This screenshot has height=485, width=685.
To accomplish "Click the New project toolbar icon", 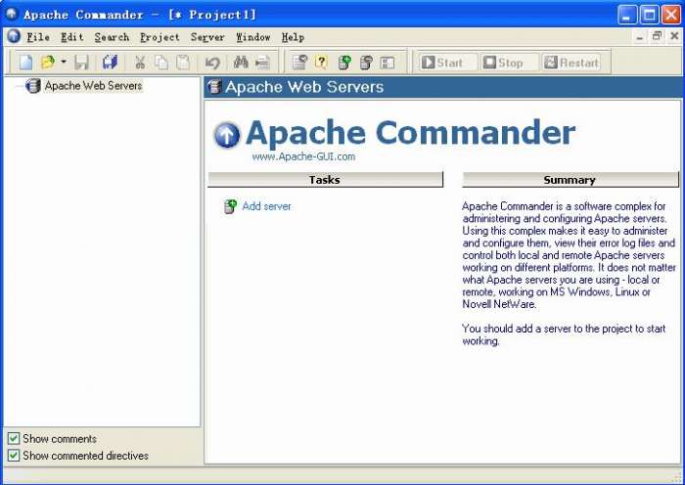I will tap(25, 63).
